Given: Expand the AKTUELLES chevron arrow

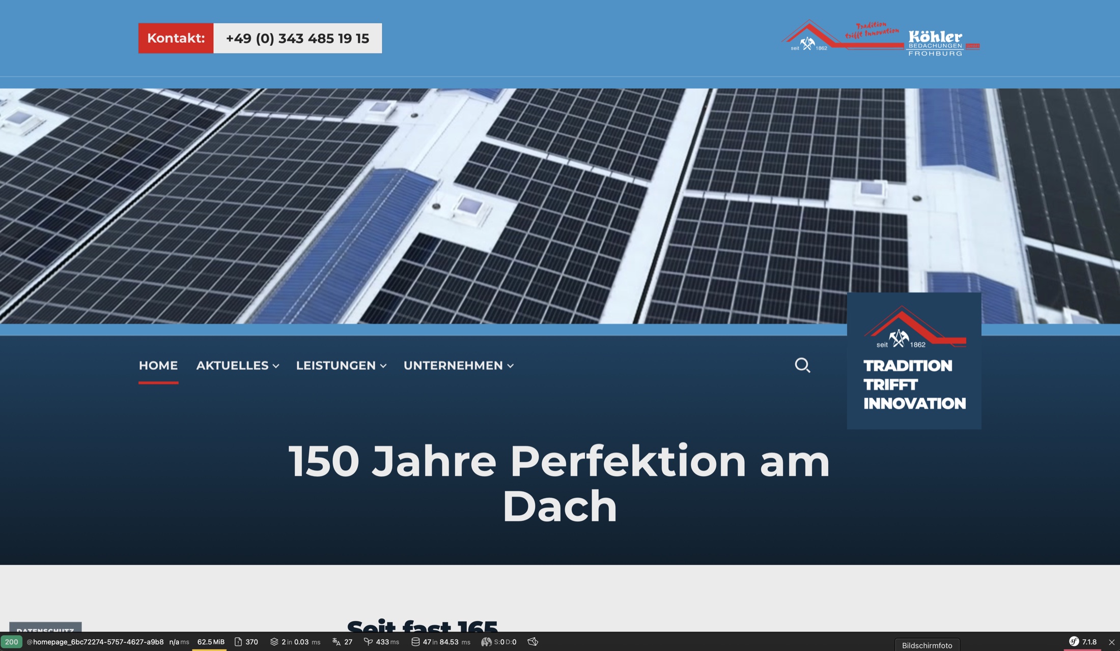Looking at the screenshot, I should [x=275, y=366].
